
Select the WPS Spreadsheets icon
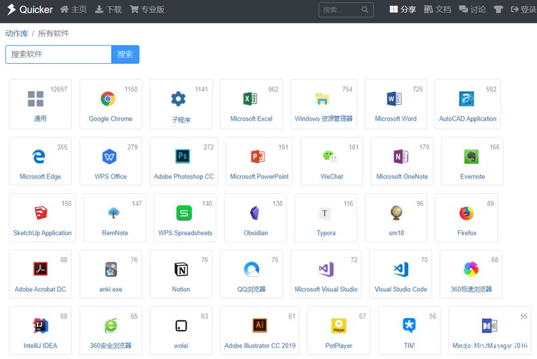pyautogui.click(x=184, y=213)
